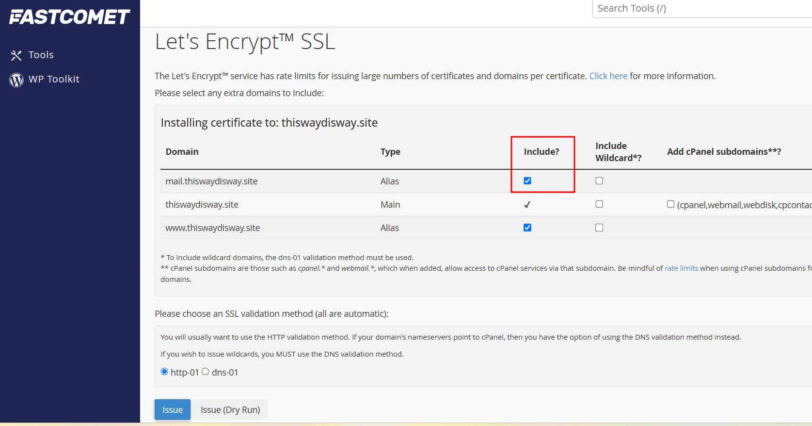812x426 pixels.
Task: Click 'Installing certificate to: thiswaydisway.site' heading
Action: click(x=269, y=123)
